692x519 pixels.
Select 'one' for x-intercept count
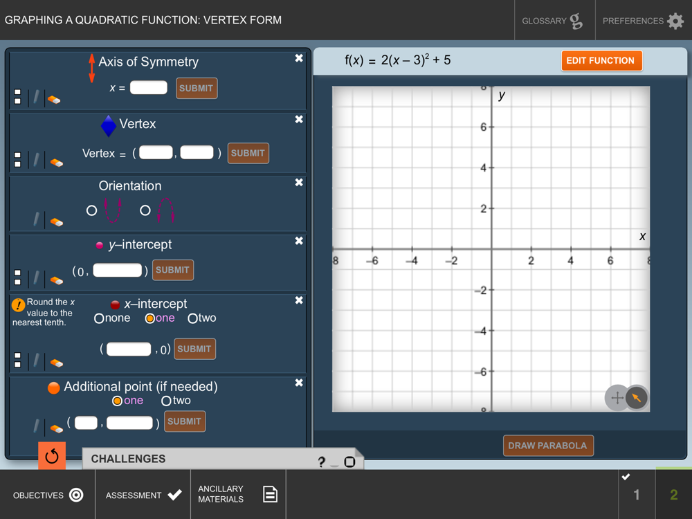pos(150,318)
